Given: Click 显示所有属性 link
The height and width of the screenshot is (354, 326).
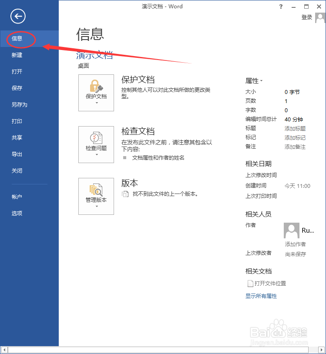Looking at the screenshot, I should coord(261,296).
